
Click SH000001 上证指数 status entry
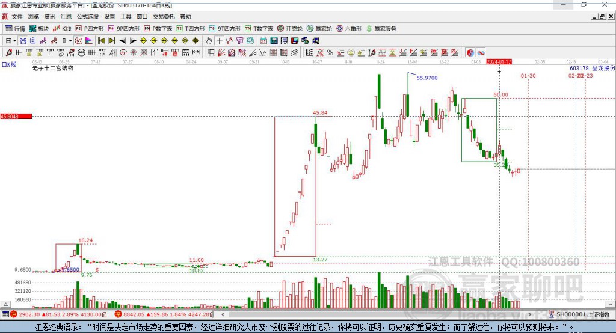pos(582,314)
